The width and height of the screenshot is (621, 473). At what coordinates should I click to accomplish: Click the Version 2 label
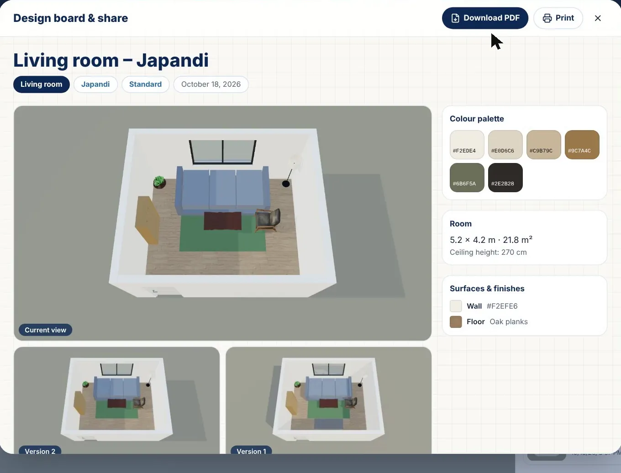coord(40,451)
